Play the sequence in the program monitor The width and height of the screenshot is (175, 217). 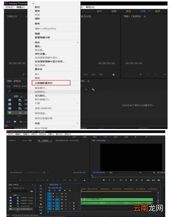[x=131, y=180]
